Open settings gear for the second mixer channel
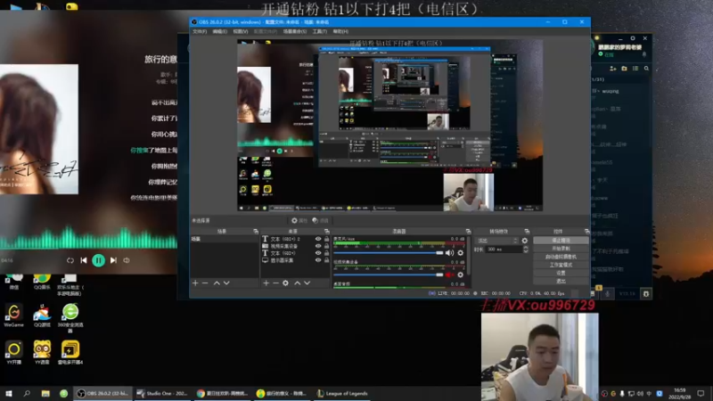This screenshot has height=401, width=713. pos(460,274)
